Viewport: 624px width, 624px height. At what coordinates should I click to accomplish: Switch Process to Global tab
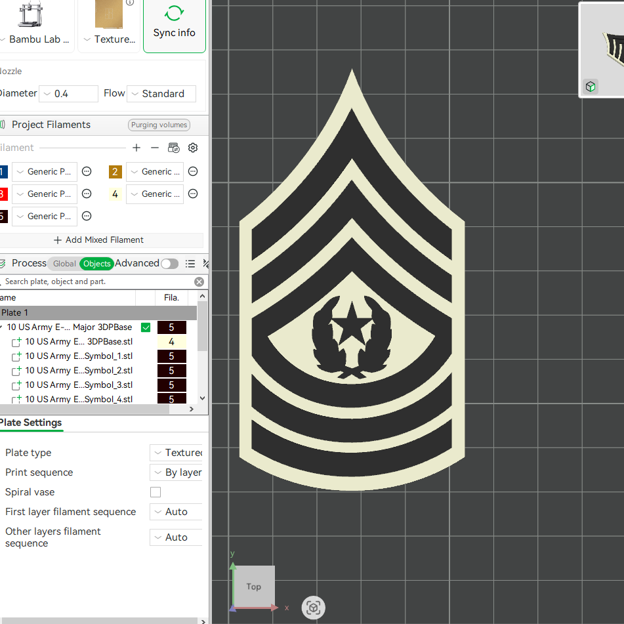click(x=64, y=264)
